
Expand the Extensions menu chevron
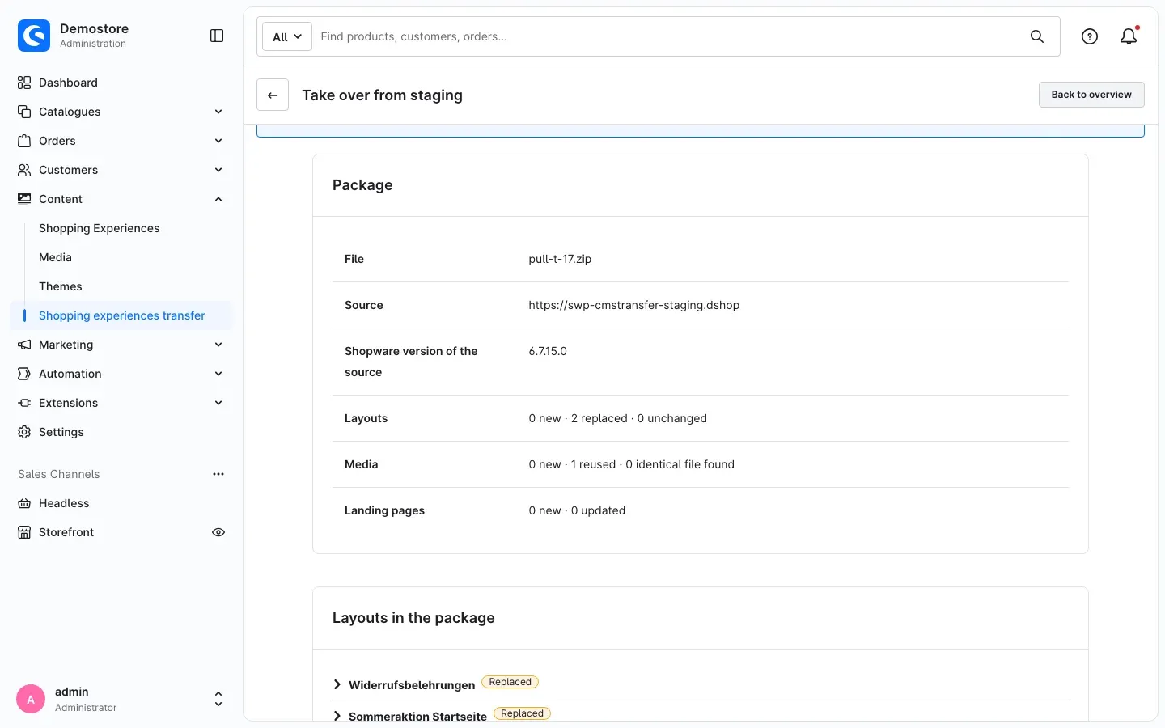(218, 403)
